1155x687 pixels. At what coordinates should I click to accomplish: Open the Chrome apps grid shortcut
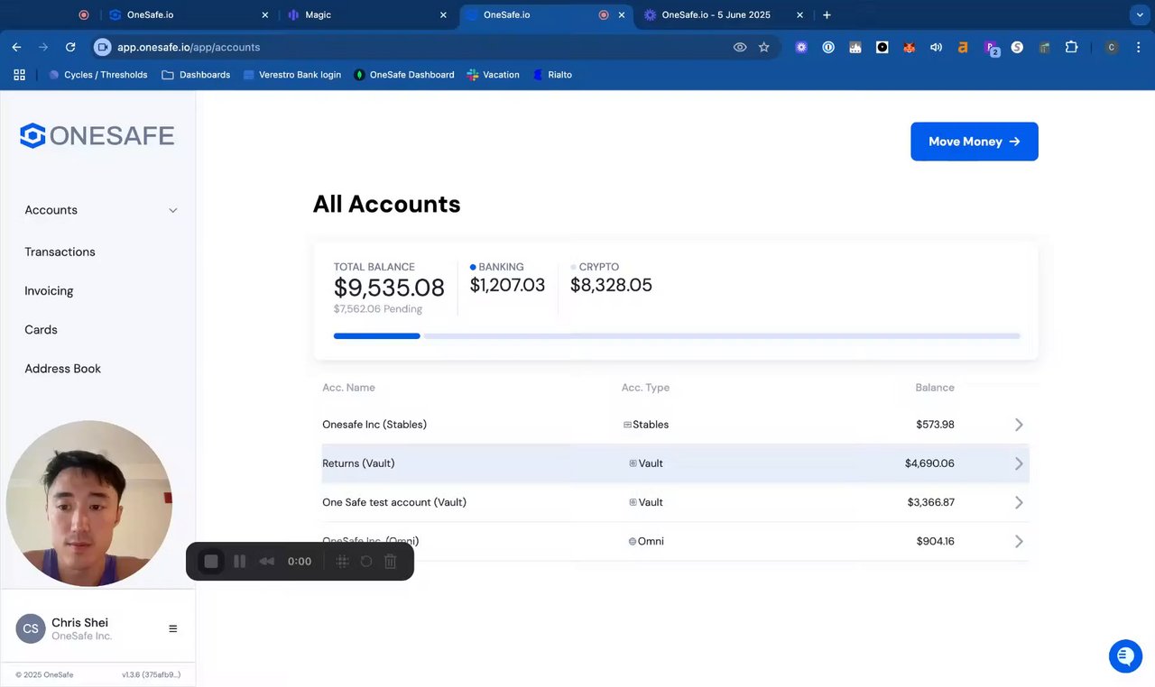pos(19,75)
